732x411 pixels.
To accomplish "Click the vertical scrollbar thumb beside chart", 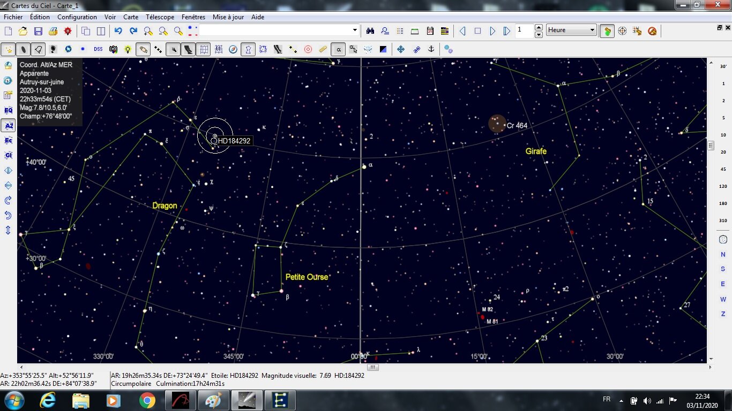I will (x=711, y=145).
